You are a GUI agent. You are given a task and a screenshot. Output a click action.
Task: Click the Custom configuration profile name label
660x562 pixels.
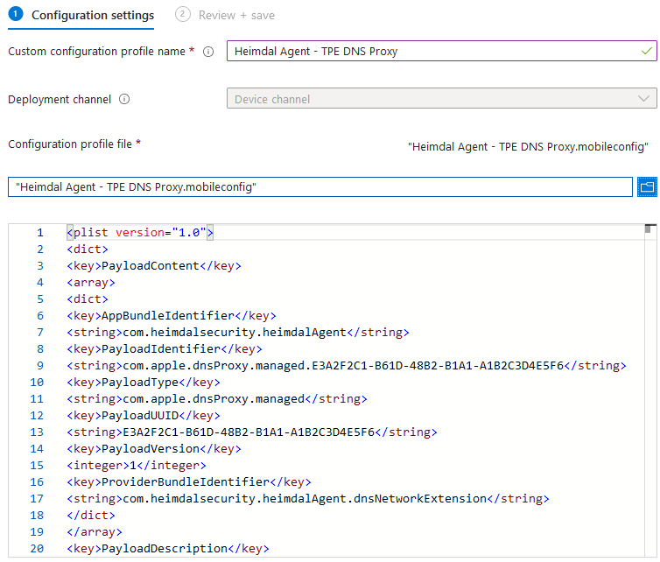(x=96, y=52)
